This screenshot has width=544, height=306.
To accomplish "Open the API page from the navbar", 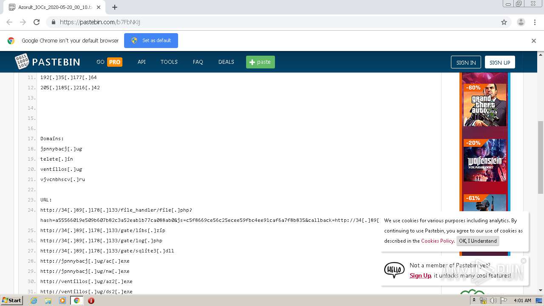I will pos(141,62).
